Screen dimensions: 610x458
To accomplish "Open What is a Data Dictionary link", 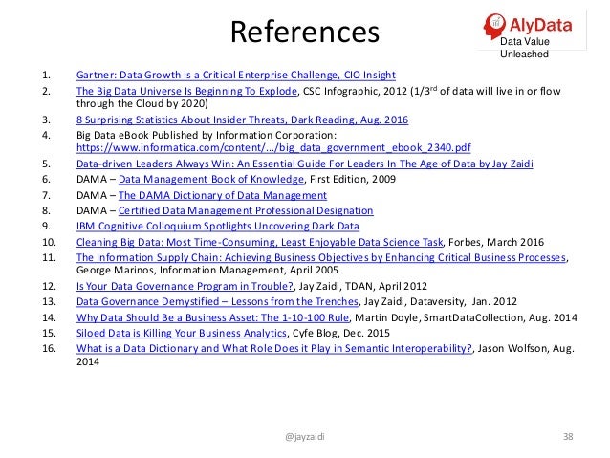I will [274, 348].
